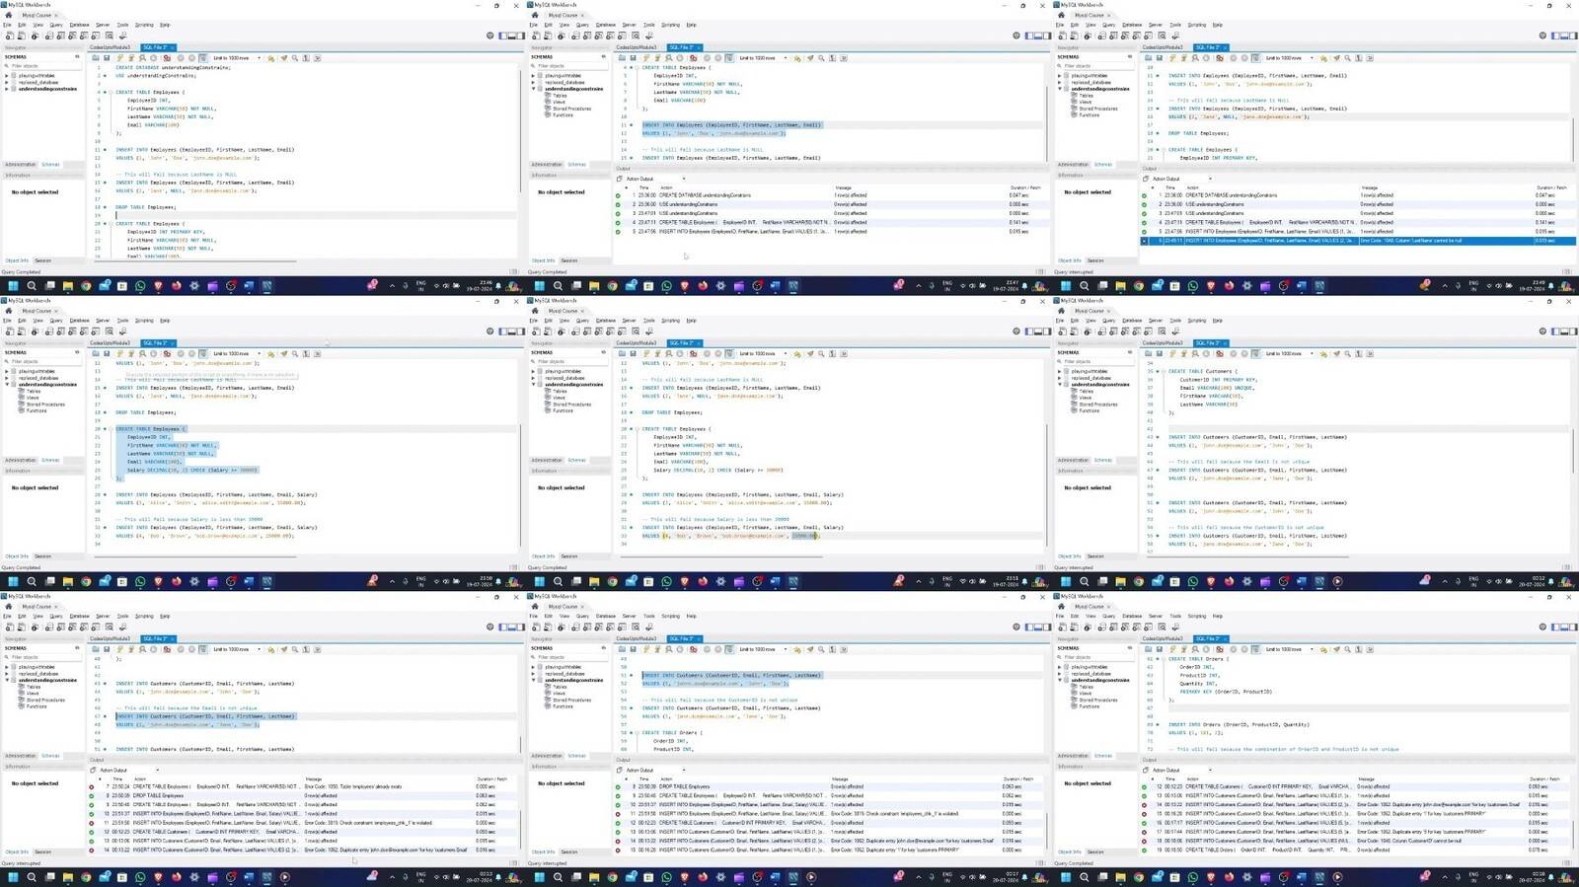Open the Action Output dropdown in the five-output-row window
This screenshot has height=887, width=1579.
coord(654,179)
